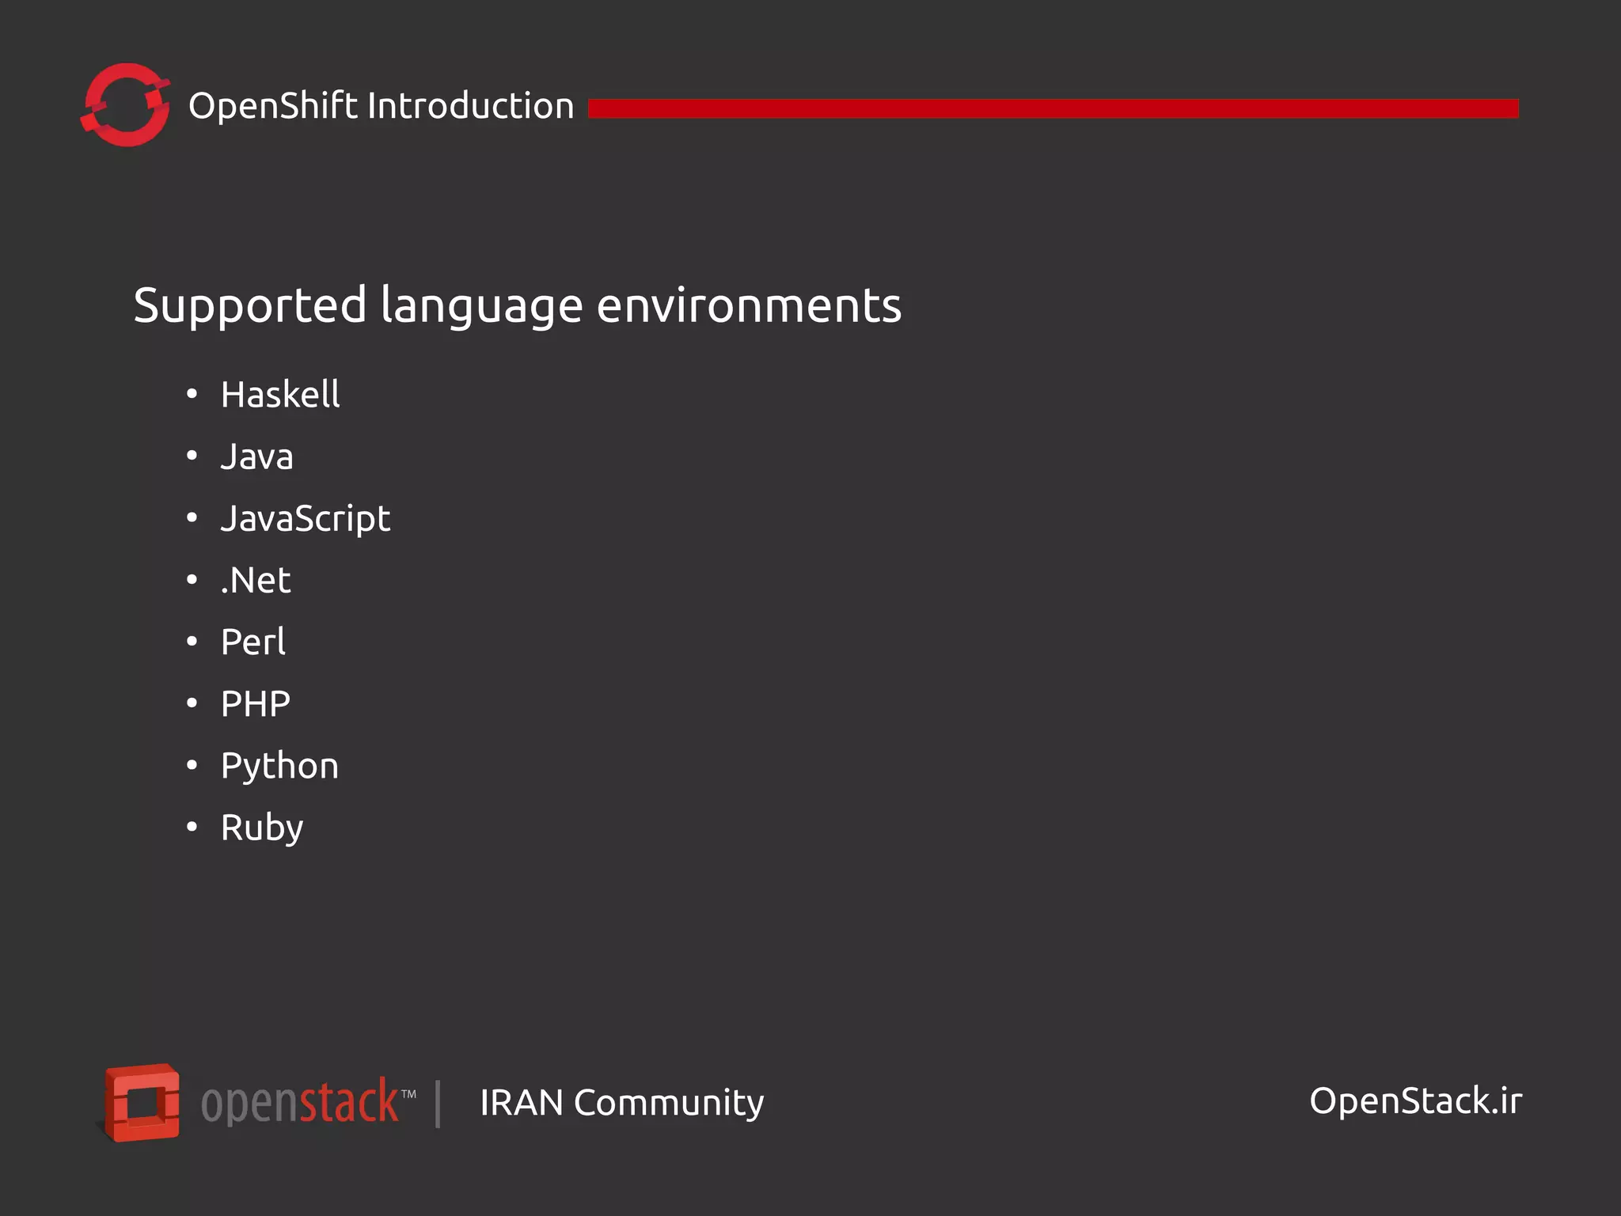Click the openstack wordmark
Image resolution: width=1621 pixels, height=1216 pixels.
click(x=308, y=1102)
